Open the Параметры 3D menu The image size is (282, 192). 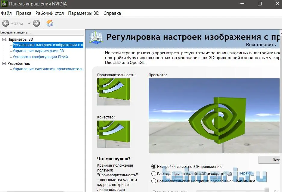tap(83, 13)
